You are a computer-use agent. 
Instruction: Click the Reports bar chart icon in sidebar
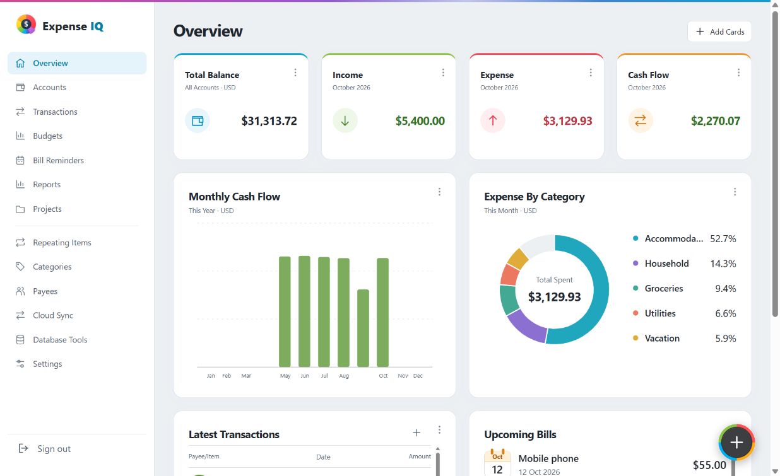[x=20, y=185]
